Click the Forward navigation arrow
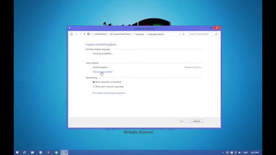Image resolution: width=276 pixels, height=155 pixels. click(x=76, y=34)
